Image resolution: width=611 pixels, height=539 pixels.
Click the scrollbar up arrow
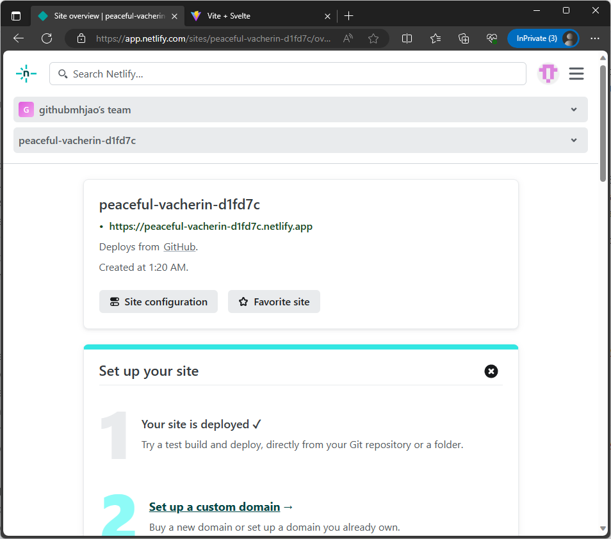(x=603, y=58)
